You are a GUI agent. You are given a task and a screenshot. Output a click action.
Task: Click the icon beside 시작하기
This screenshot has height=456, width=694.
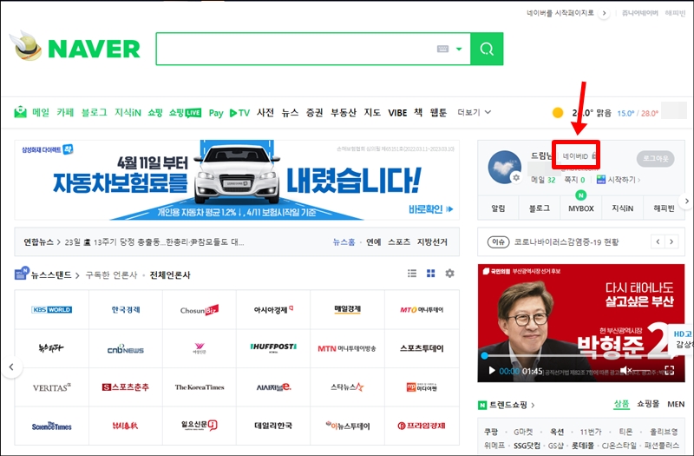click(600, 180)
